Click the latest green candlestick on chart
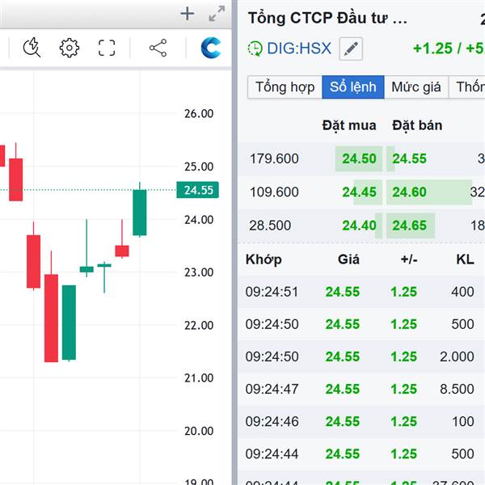 pyautogui.click(x=140, y=212)
